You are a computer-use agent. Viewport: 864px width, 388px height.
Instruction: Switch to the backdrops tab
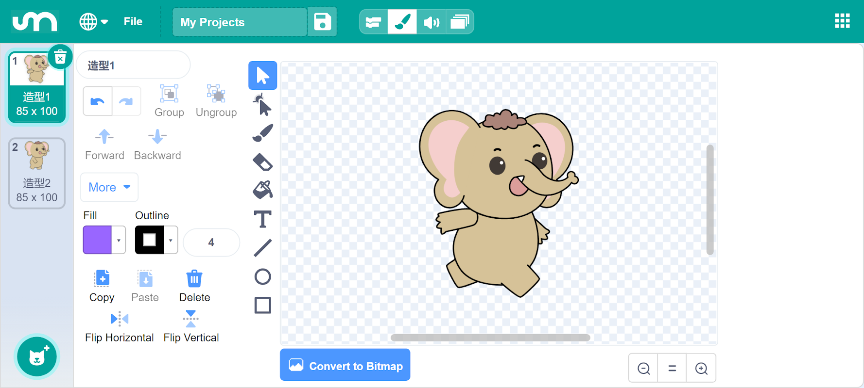pyautogui.click(x=460, y=22)
